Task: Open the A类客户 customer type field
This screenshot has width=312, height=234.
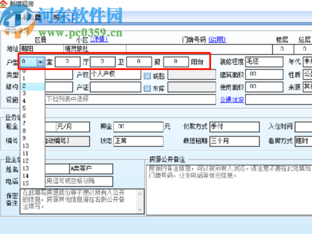Action: pyautogui.click(x=91, y=169)
